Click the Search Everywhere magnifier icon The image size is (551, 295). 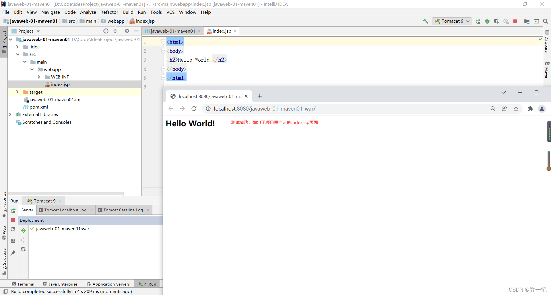click(x=546, y=21)
